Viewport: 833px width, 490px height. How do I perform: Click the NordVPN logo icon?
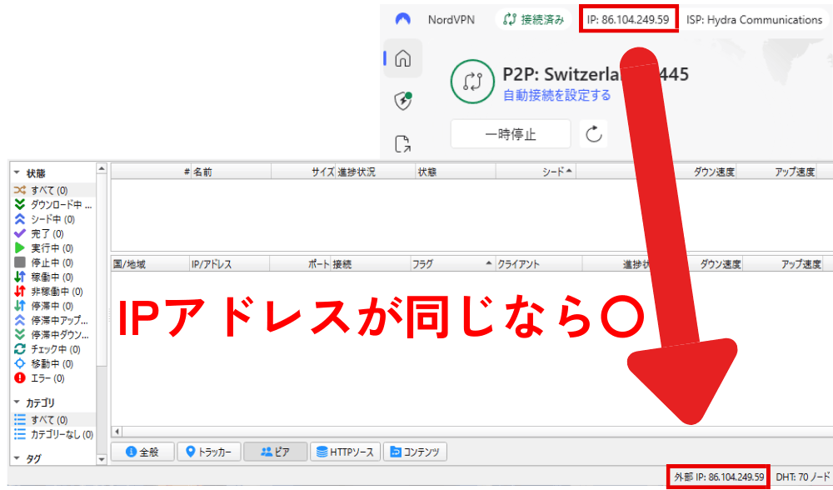tap(403, 19)
